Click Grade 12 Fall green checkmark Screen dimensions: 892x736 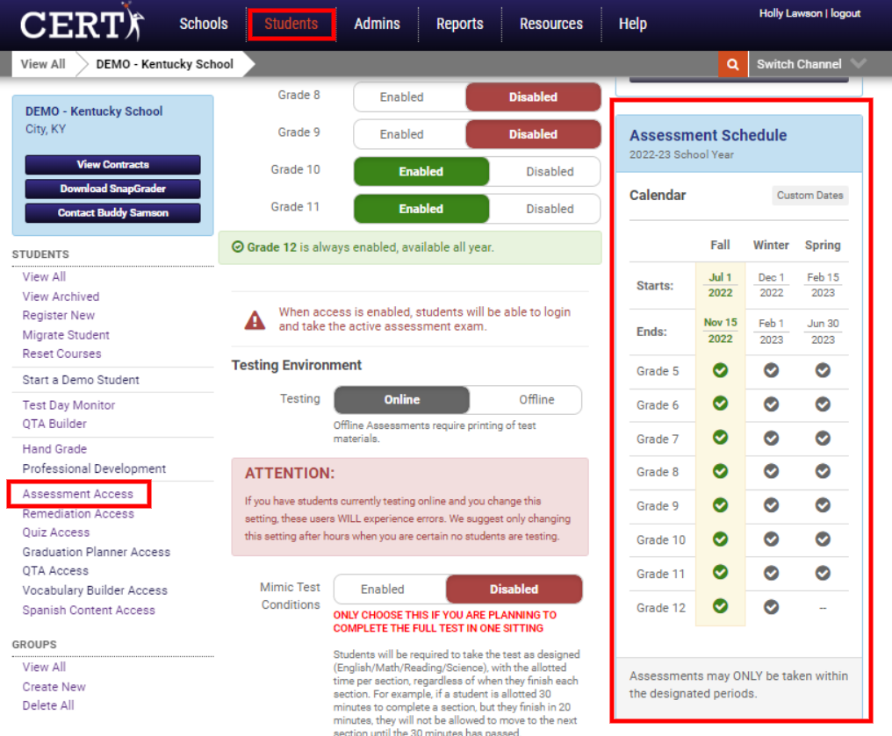tap(720, 606)
